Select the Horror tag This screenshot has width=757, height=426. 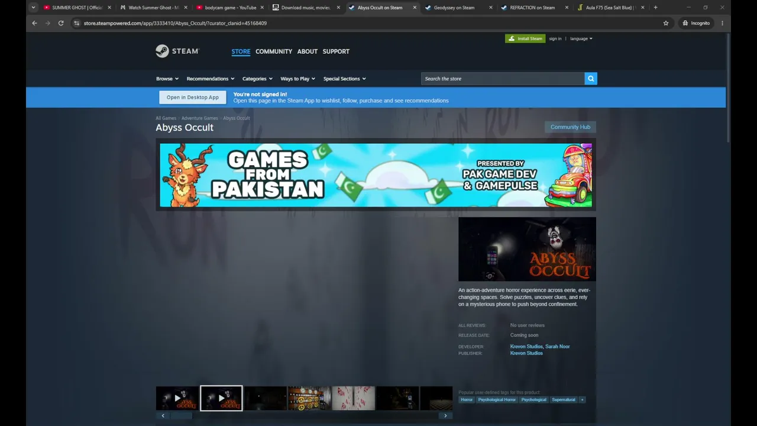(x=467, y=400)
